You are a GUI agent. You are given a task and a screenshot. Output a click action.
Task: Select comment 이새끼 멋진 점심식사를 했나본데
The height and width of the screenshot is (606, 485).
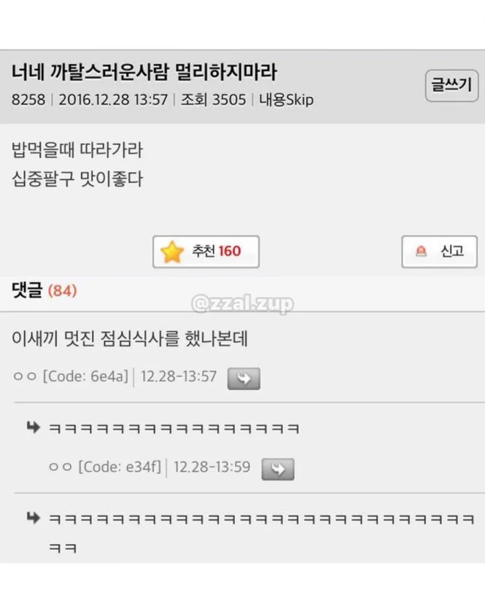(129, 338)
